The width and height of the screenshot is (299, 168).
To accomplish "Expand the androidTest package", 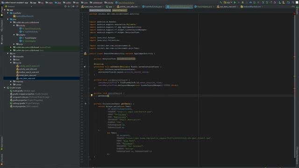I will [11, 47].
